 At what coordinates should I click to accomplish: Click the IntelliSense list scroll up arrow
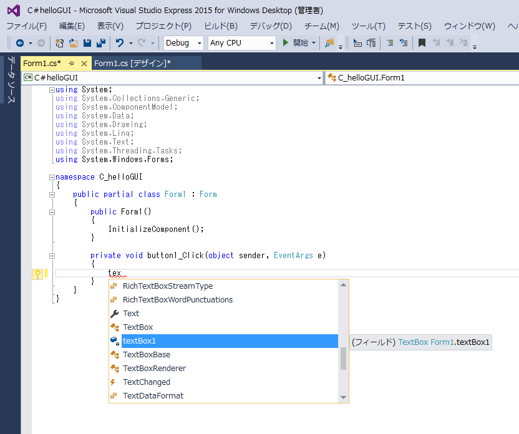(343, 285)
